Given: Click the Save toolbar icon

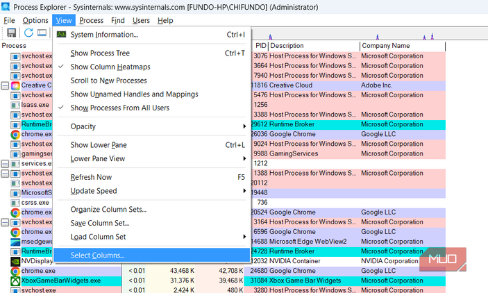Looking at the screenshot, I should (12, 33).
